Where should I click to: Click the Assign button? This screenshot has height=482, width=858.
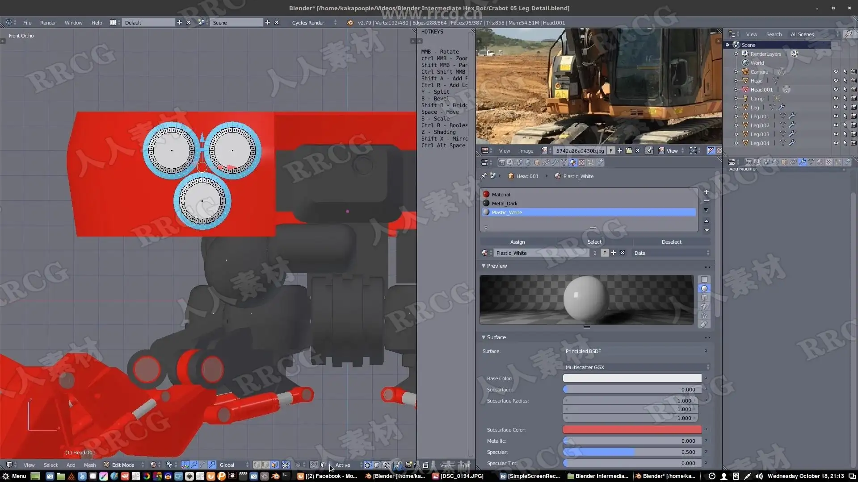517,242
